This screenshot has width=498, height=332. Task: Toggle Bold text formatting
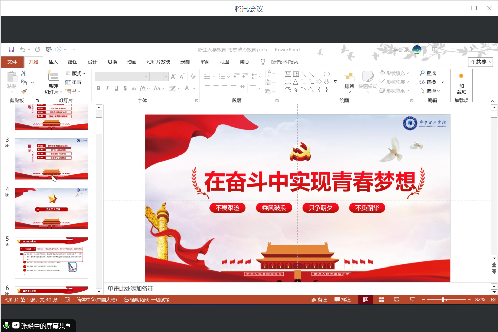click(99, 88)
